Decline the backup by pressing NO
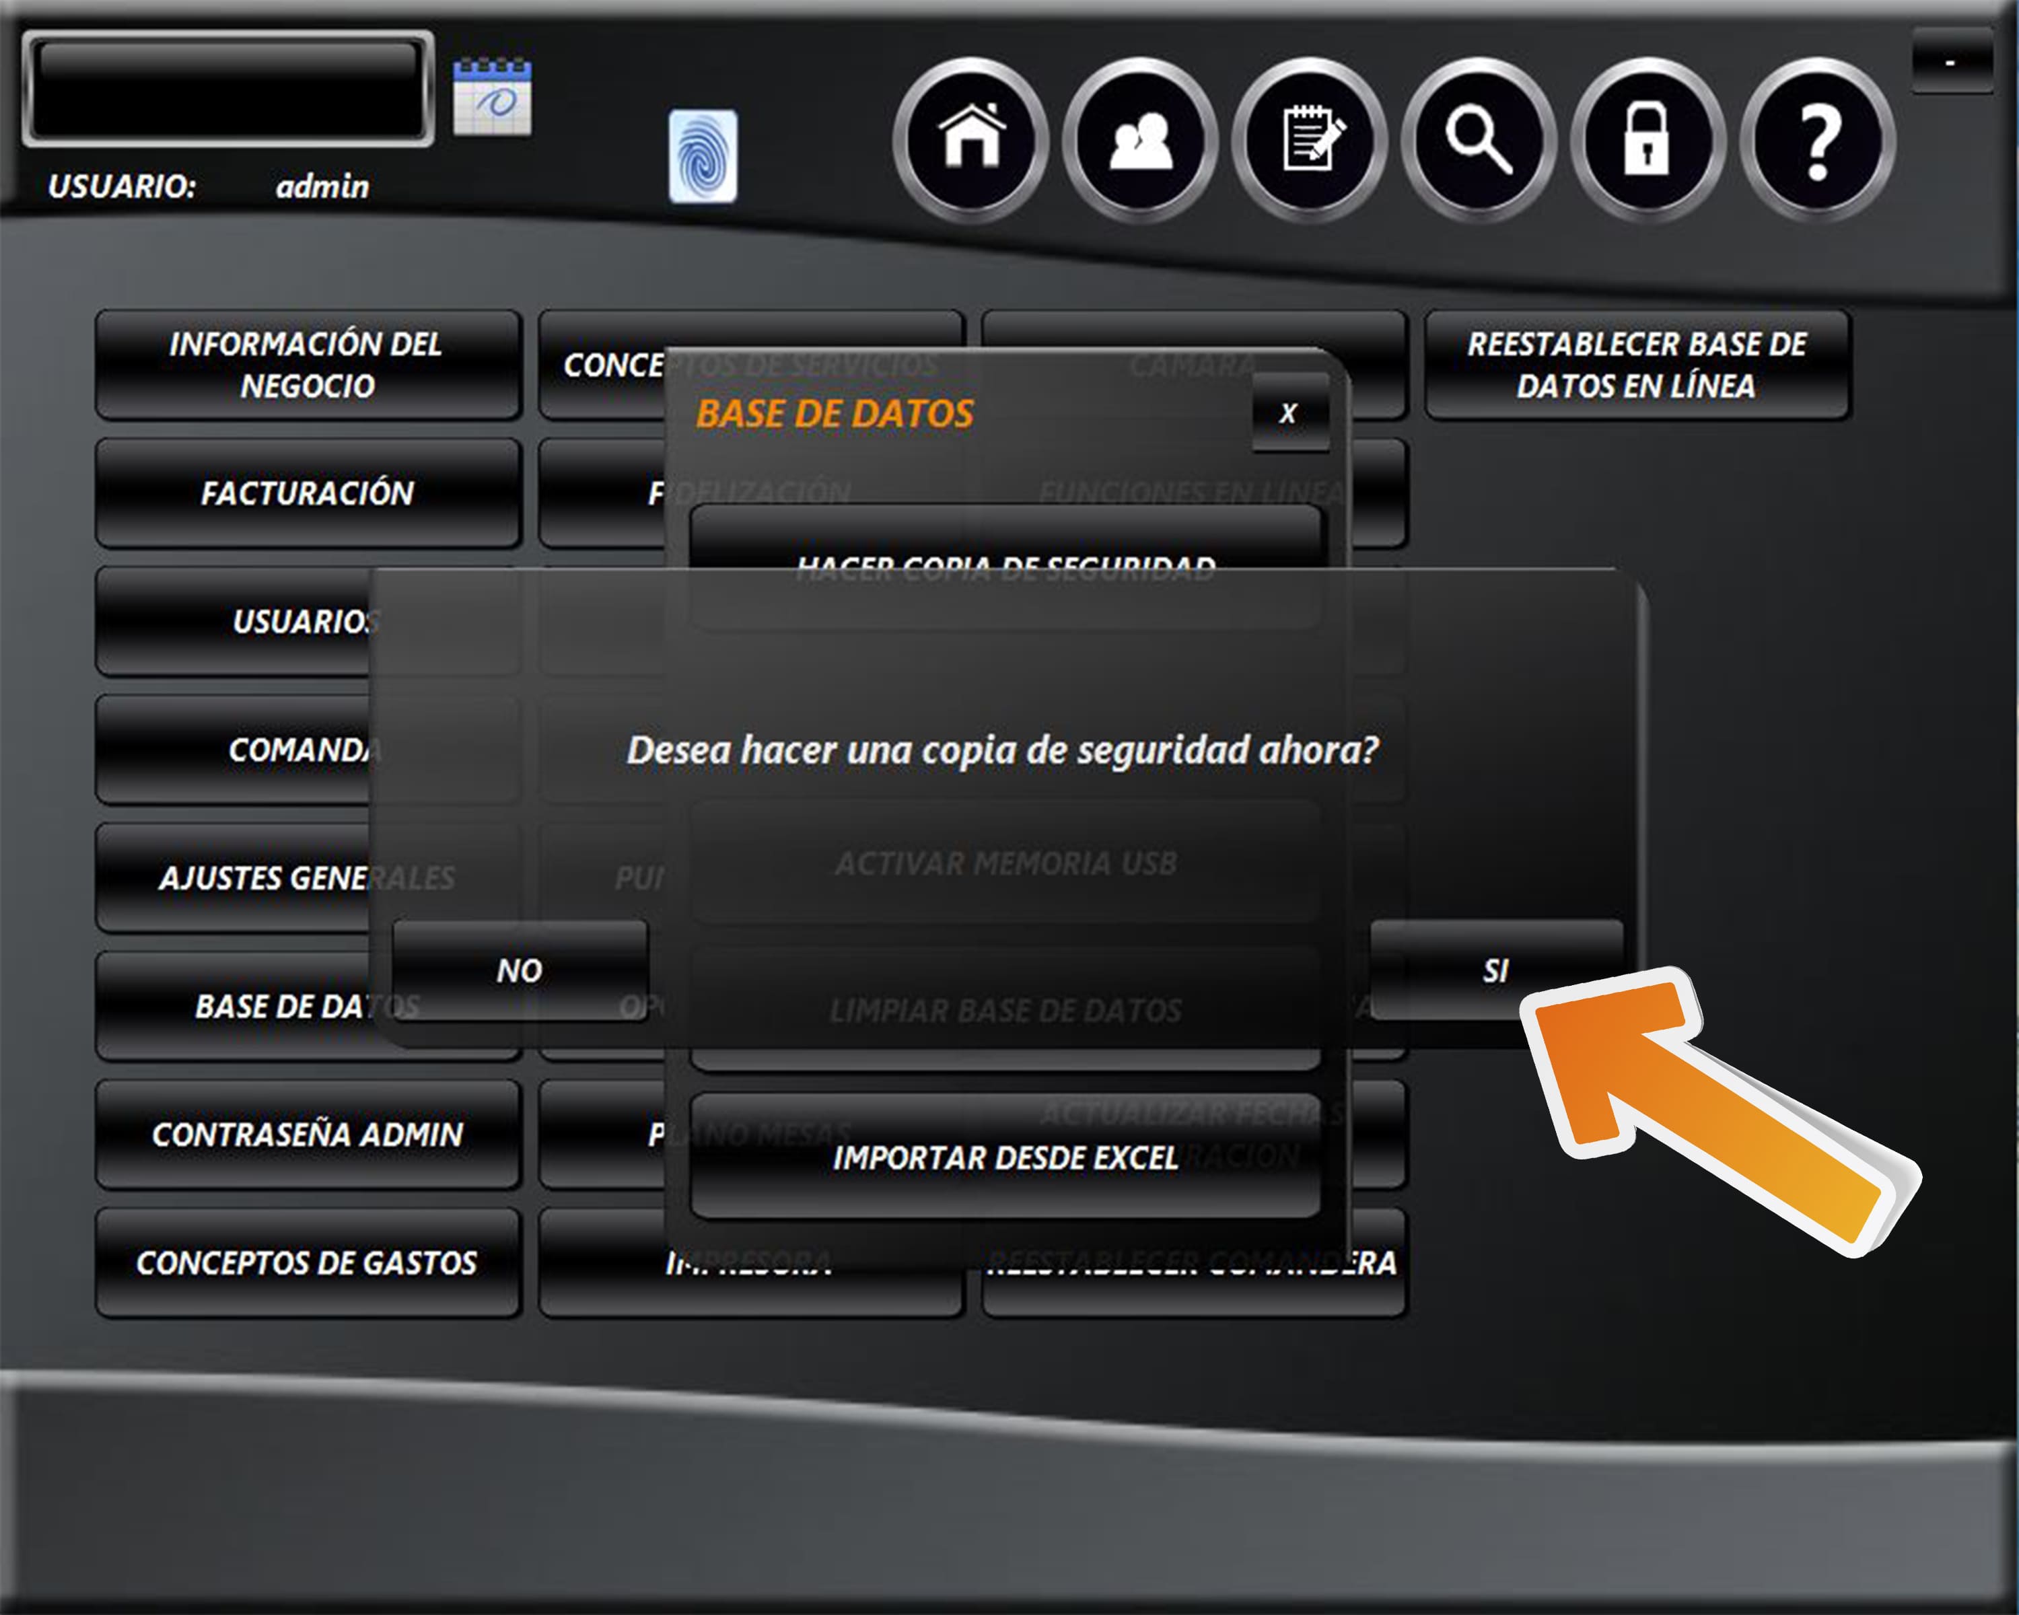 [x=520, y=970]
